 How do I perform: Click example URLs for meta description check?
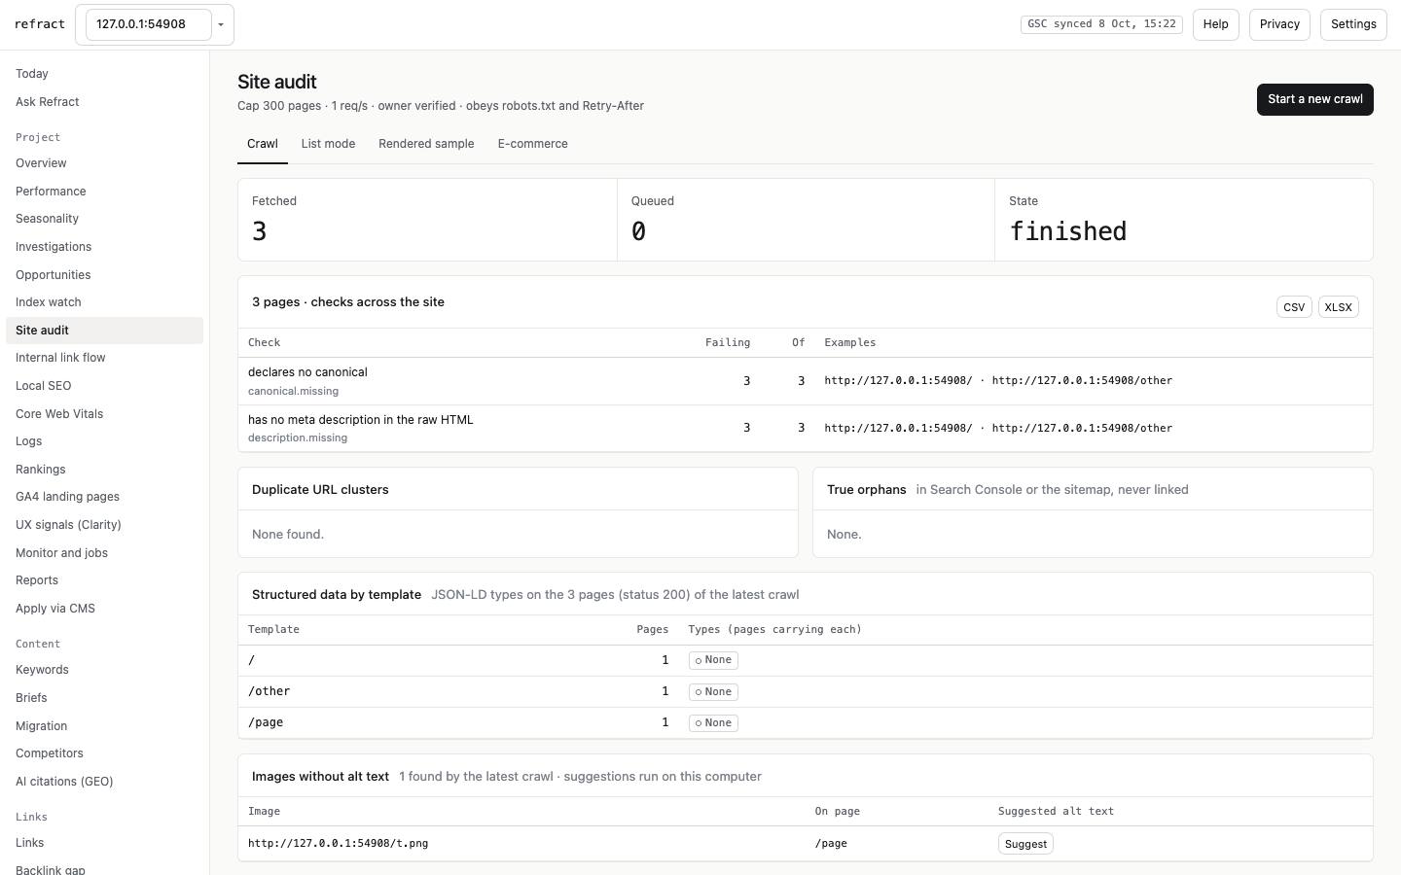(x=998, y=429)
